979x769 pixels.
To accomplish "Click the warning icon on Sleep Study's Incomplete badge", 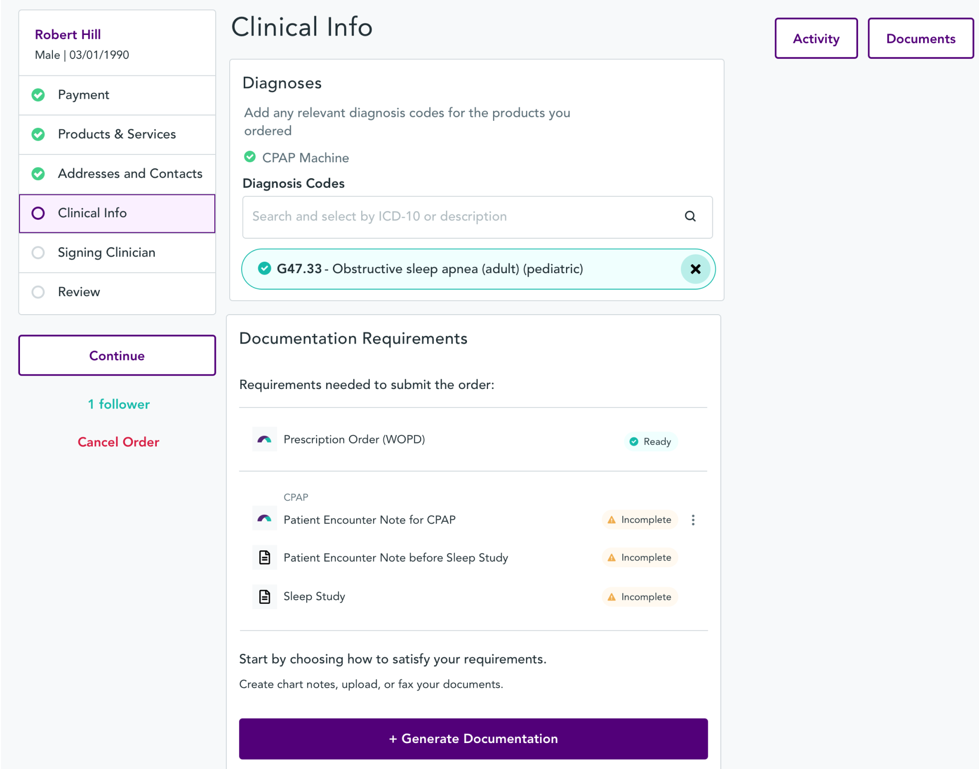I will (x=611, y=597).
